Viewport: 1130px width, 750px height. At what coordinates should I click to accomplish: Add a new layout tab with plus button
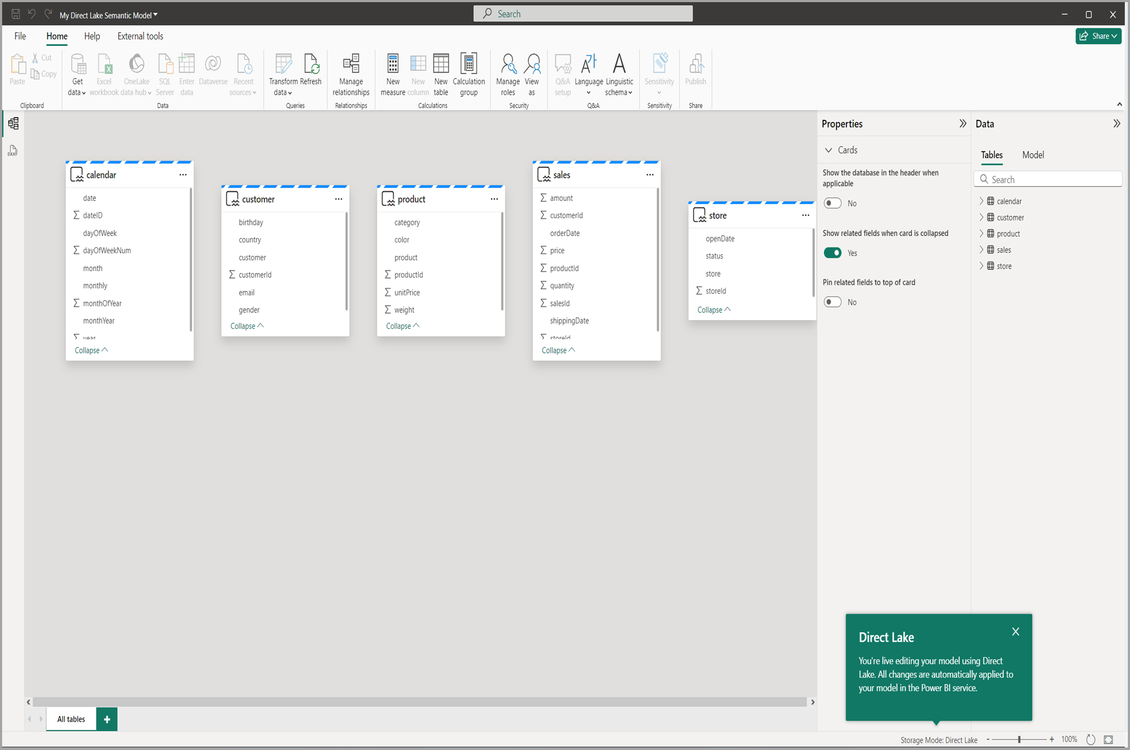point(107,719)
